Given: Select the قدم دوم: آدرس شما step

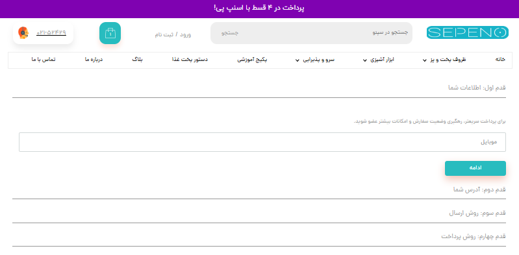Looking at the screenshot, I should click(x=479, y=189).
